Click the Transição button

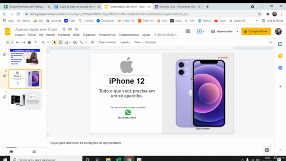(x=151, y=42)
